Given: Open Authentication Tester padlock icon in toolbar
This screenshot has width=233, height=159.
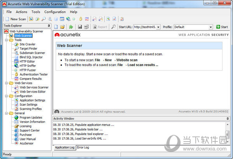Looking at the screenshot, I should point(80,19).
